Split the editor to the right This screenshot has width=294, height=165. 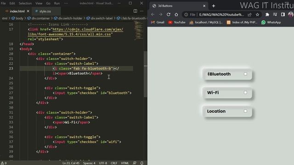(x=135, y=11)
